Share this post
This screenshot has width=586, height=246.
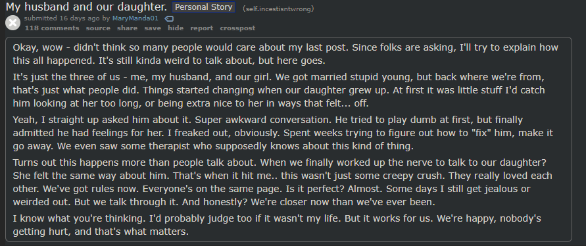[x=127, y=28]
